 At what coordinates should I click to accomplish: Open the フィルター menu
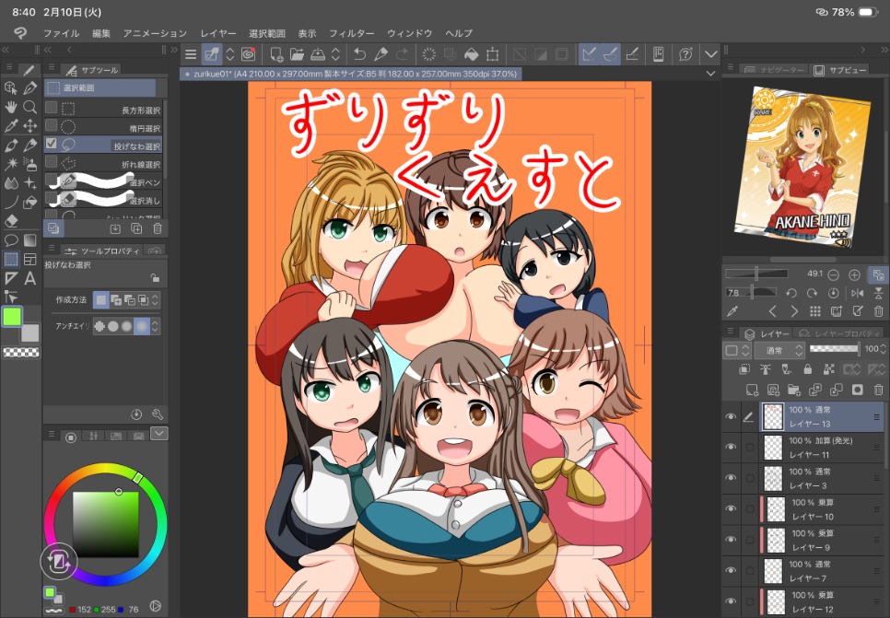click(x=351, y=33)
